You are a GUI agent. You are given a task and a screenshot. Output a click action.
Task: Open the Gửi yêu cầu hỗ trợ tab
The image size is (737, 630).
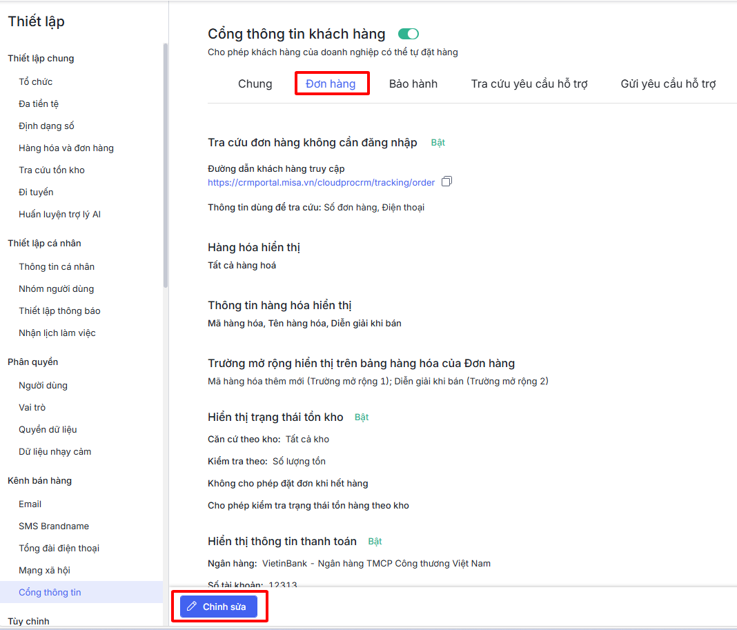667,84
